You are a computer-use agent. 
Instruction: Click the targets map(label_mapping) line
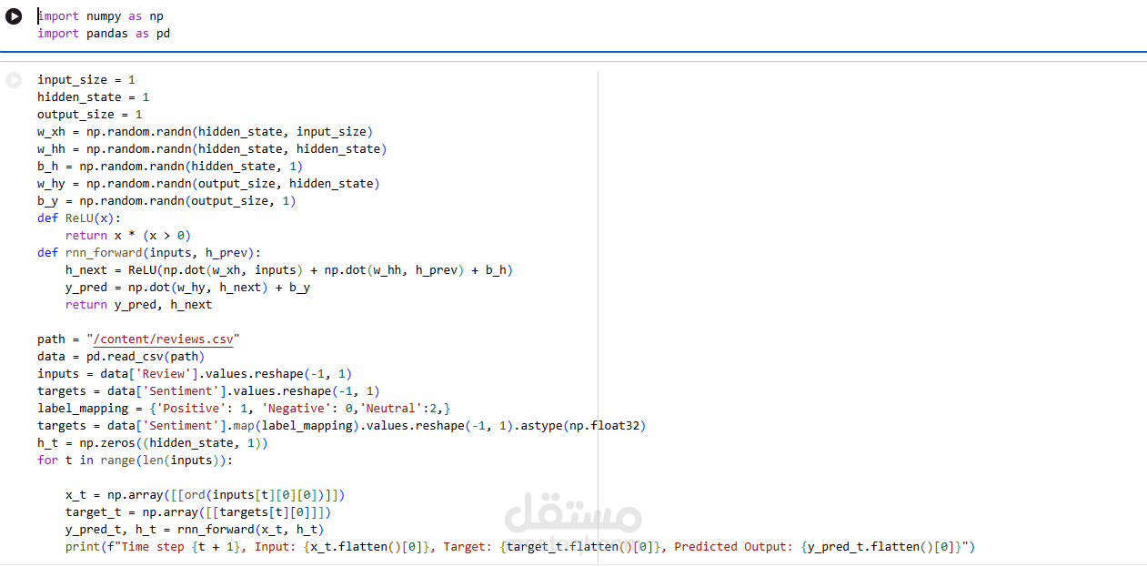[342, 426]
